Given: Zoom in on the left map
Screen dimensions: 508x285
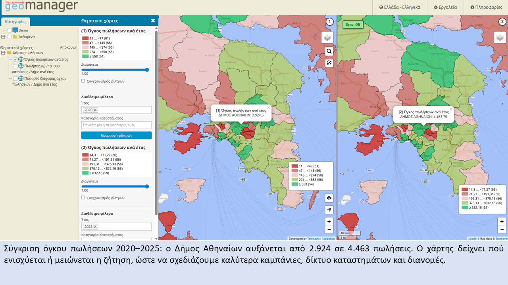Looking at the screenshot, I should pyautogui.click(x=329, y=222).
